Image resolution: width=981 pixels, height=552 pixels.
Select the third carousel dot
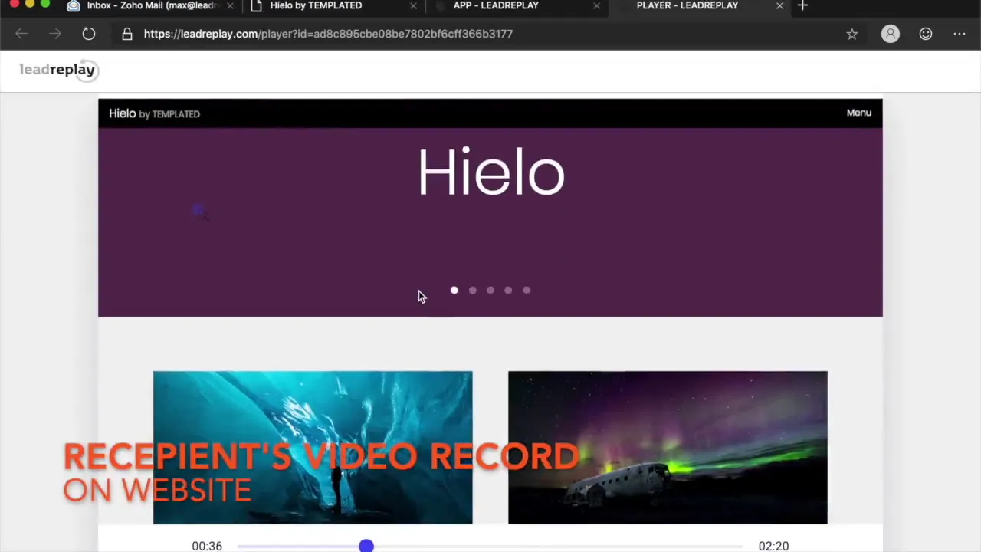490,290
